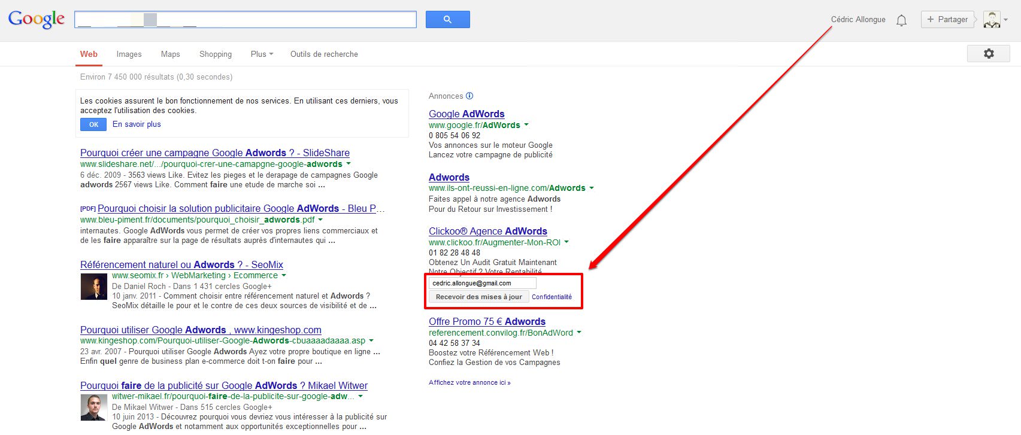Open the SeoMix référencement naturel result
Screen dimensions: 1021x435
coord(181,264)
